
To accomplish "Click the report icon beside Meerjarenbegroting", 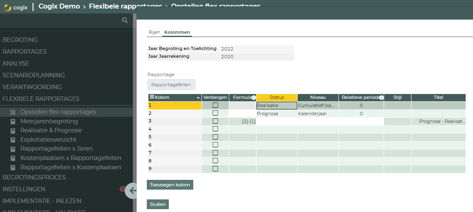I will tap(13, 122).
